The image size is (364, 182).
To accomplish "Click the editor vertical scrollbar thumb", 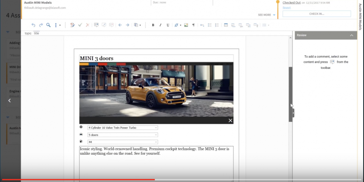I will (290, 94).
